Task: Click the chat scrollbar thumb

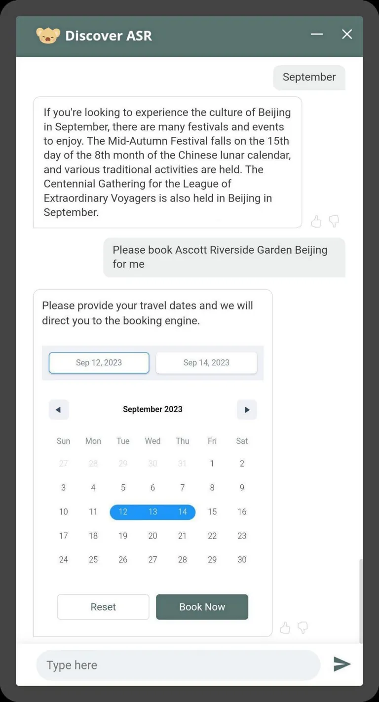Action: coord(361,601)
